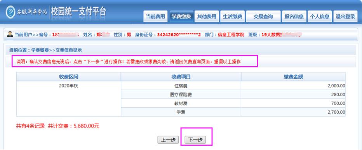Open the 其他费用 tab
The image size is (362, 150).
(x=207, y=16)
